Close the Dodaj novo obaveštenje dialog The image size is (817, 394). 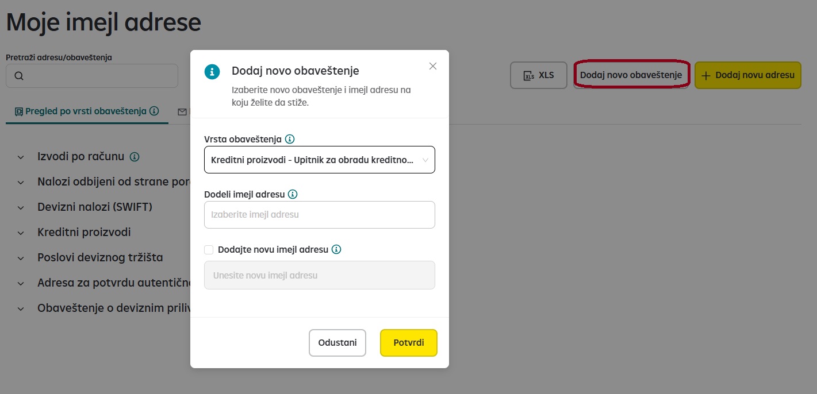[433, 66]
